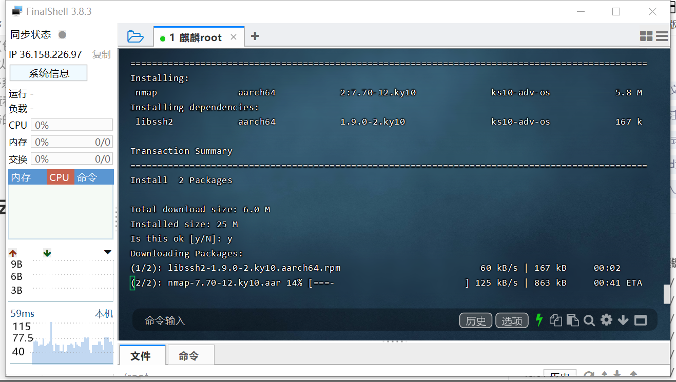Click the 内存 usage bar
This screenshot has height=382, width=676.
[71, 142]
